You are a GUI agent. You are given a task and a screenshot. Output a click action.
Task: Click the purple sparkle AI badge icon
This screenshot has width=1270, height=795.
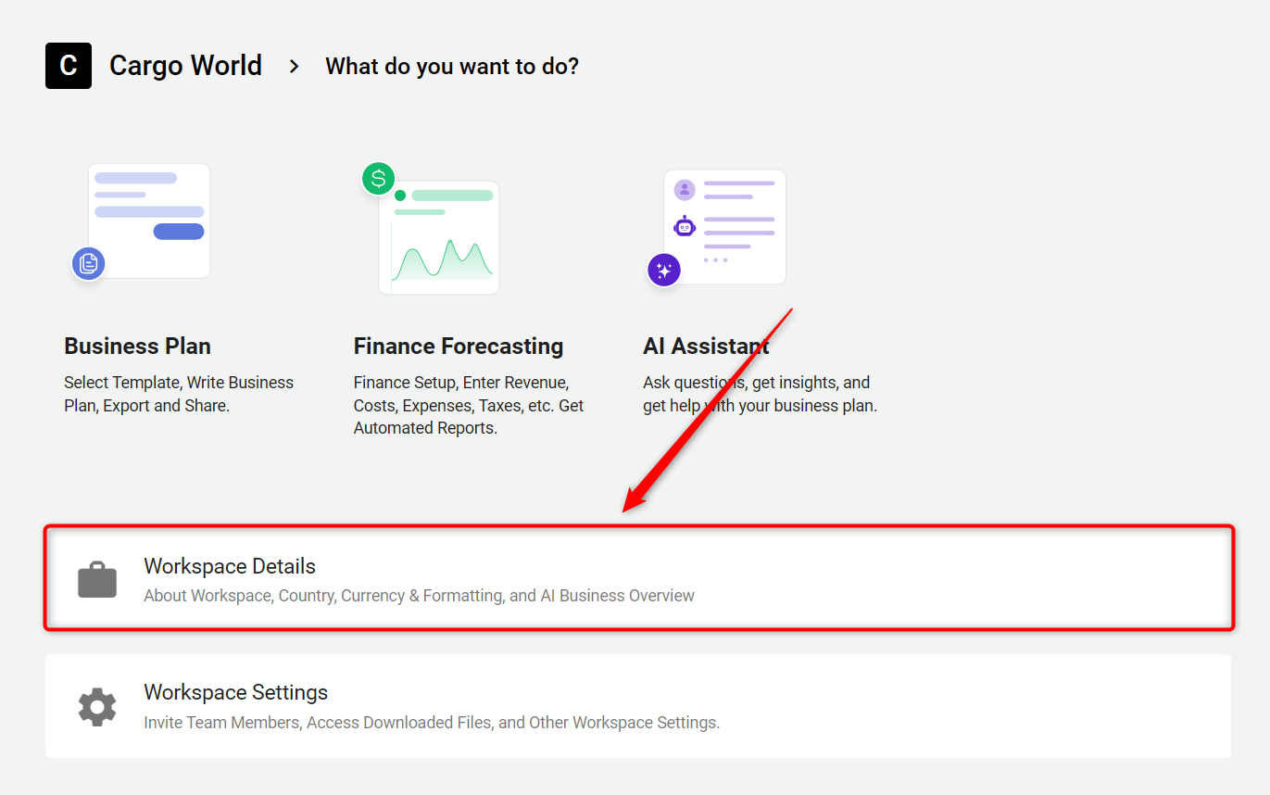tap(663, 271)
